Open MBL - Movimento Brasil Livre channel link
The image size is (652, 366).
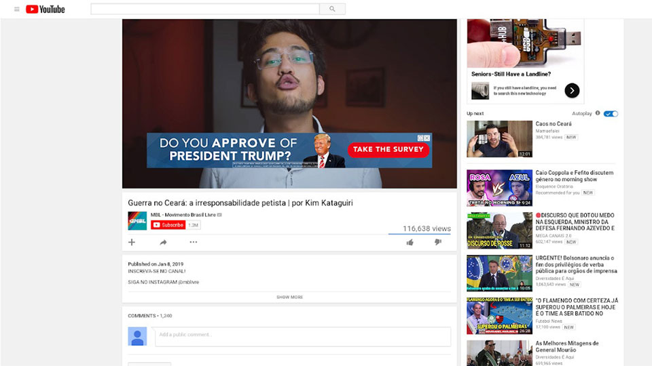[x=183, y=215]
